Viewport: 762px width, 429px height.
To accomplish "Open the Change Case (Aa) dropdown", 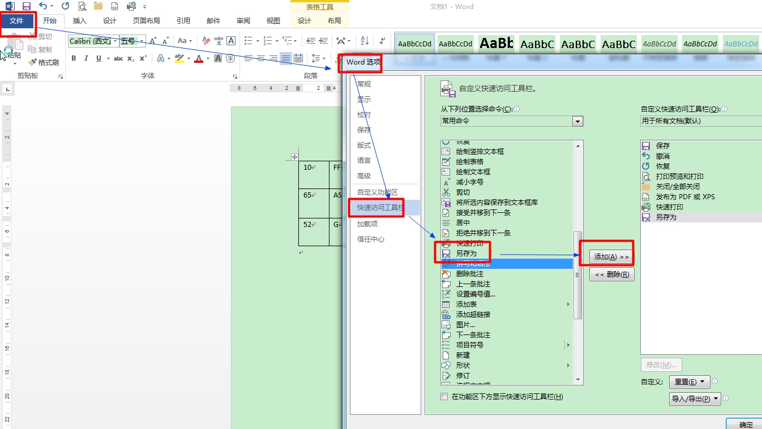I will pyautogui.click(x=185, y=41).
